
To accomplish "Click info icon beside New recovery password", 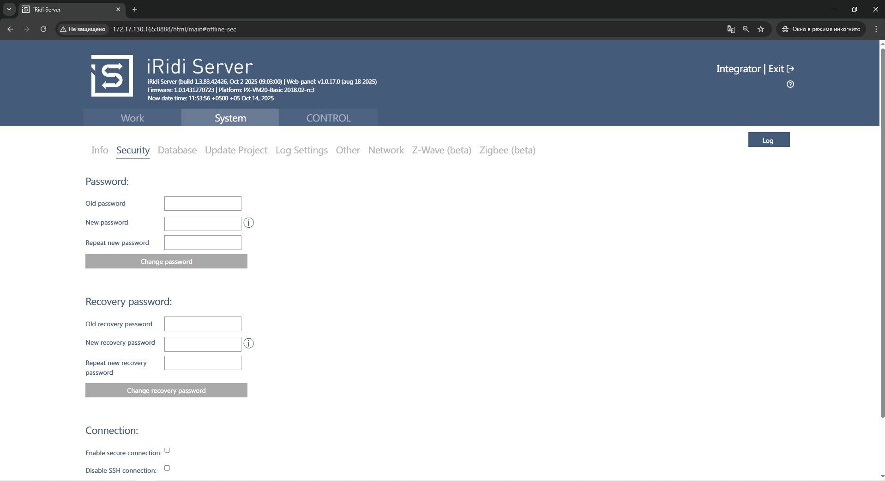I will [x=248, y=343].
